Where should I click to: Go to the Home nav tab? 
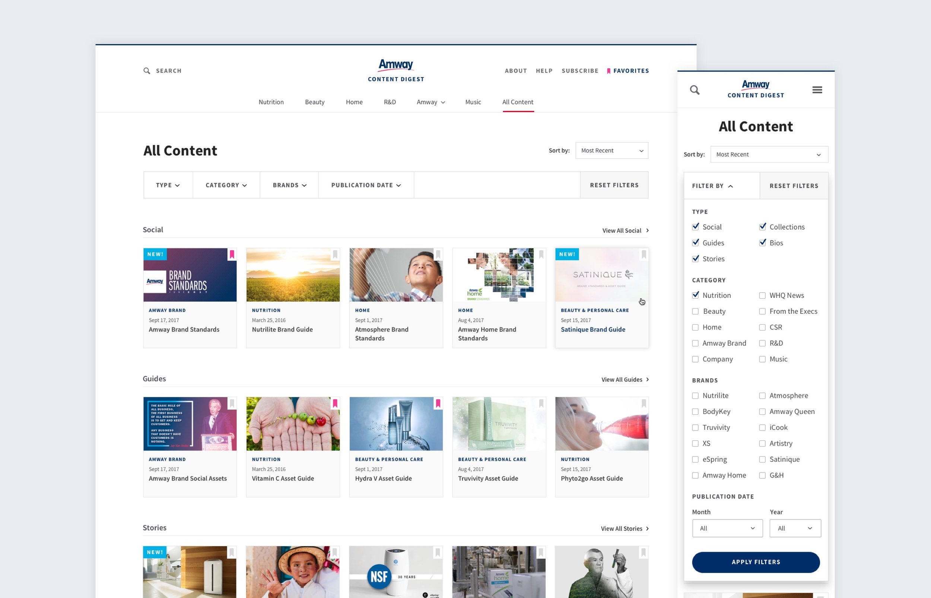pos(354,102)
